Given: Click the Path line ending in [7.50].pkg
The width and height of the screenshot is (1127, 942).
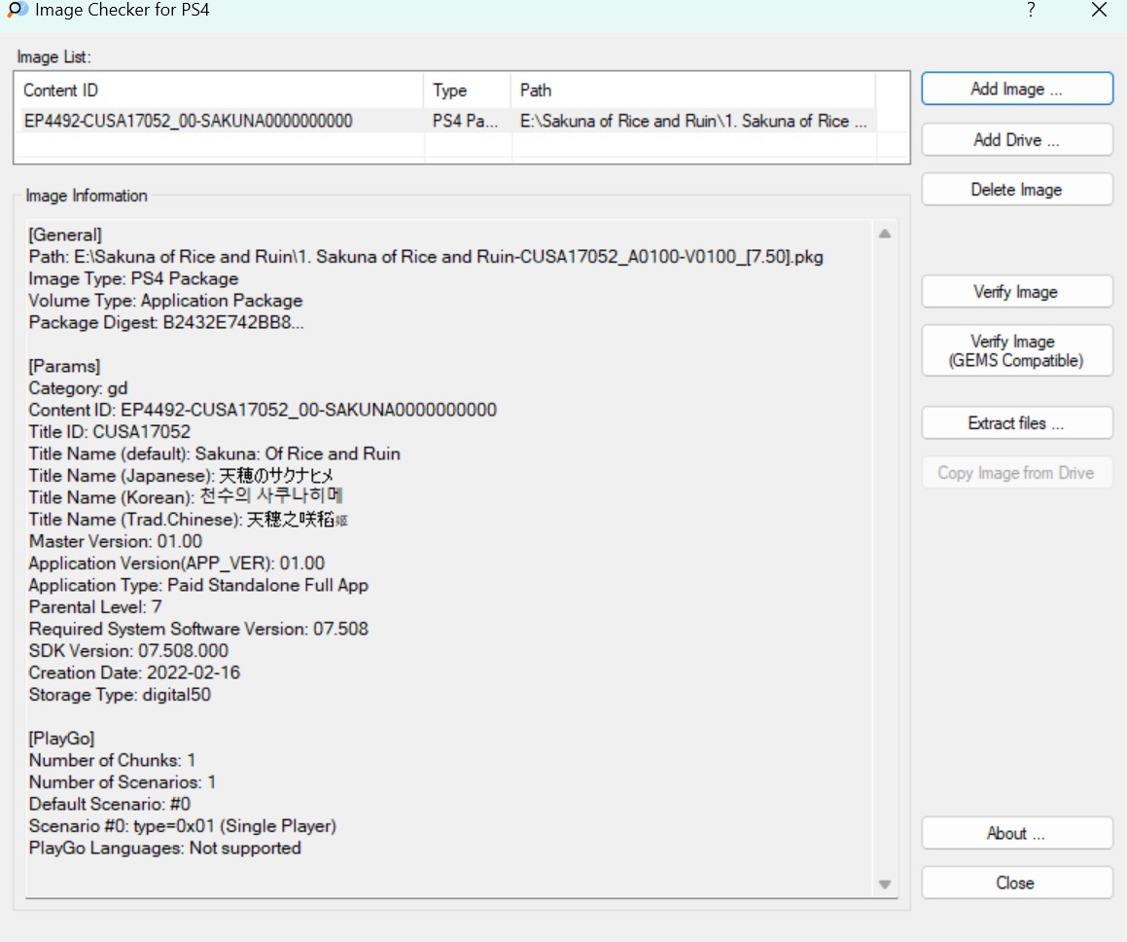Looking at the screenshot, I should (x=426, y=257).
